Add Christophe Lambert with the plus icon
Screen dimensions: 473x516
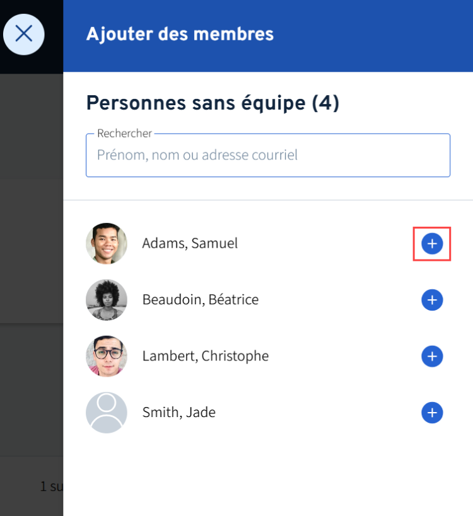pos(432,356)
